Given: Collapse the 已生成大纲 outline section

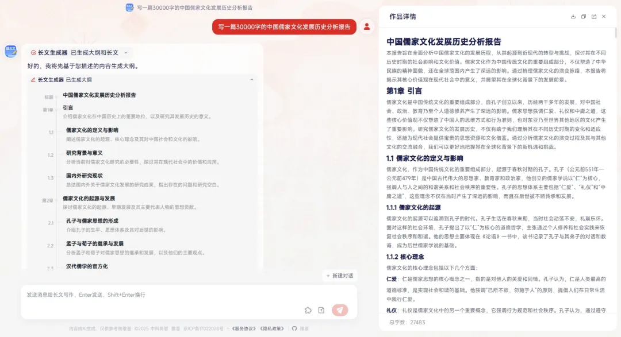Looking at the screenshot, I should (251, 80).
